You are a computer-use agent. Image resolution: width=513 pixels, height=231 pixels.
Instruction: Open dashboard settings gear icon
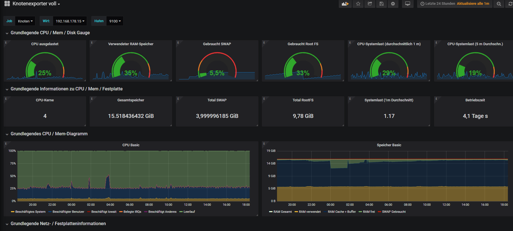tap(393, 4)
